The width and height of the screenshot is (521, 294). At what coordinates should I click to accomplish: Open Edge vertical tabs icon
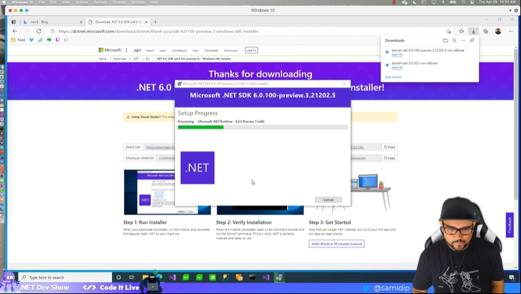point(13,22)
